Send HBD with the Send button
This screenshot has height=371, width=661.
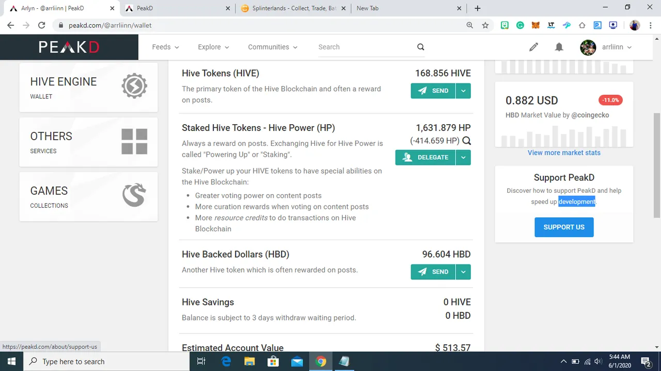tap(433, 272)
